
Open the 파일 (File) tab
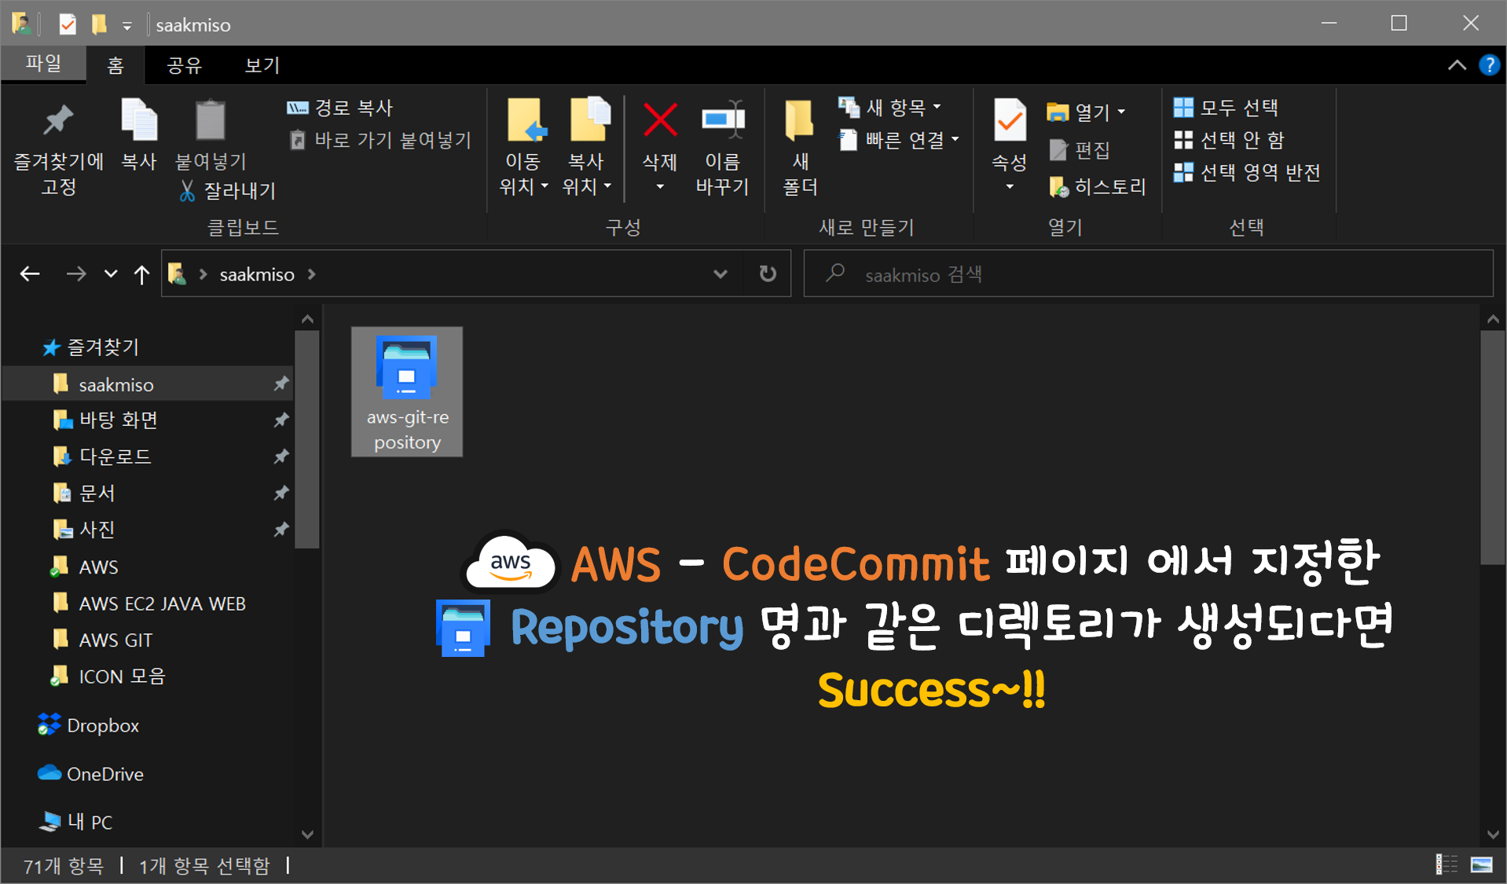click(x=43, y=64)
